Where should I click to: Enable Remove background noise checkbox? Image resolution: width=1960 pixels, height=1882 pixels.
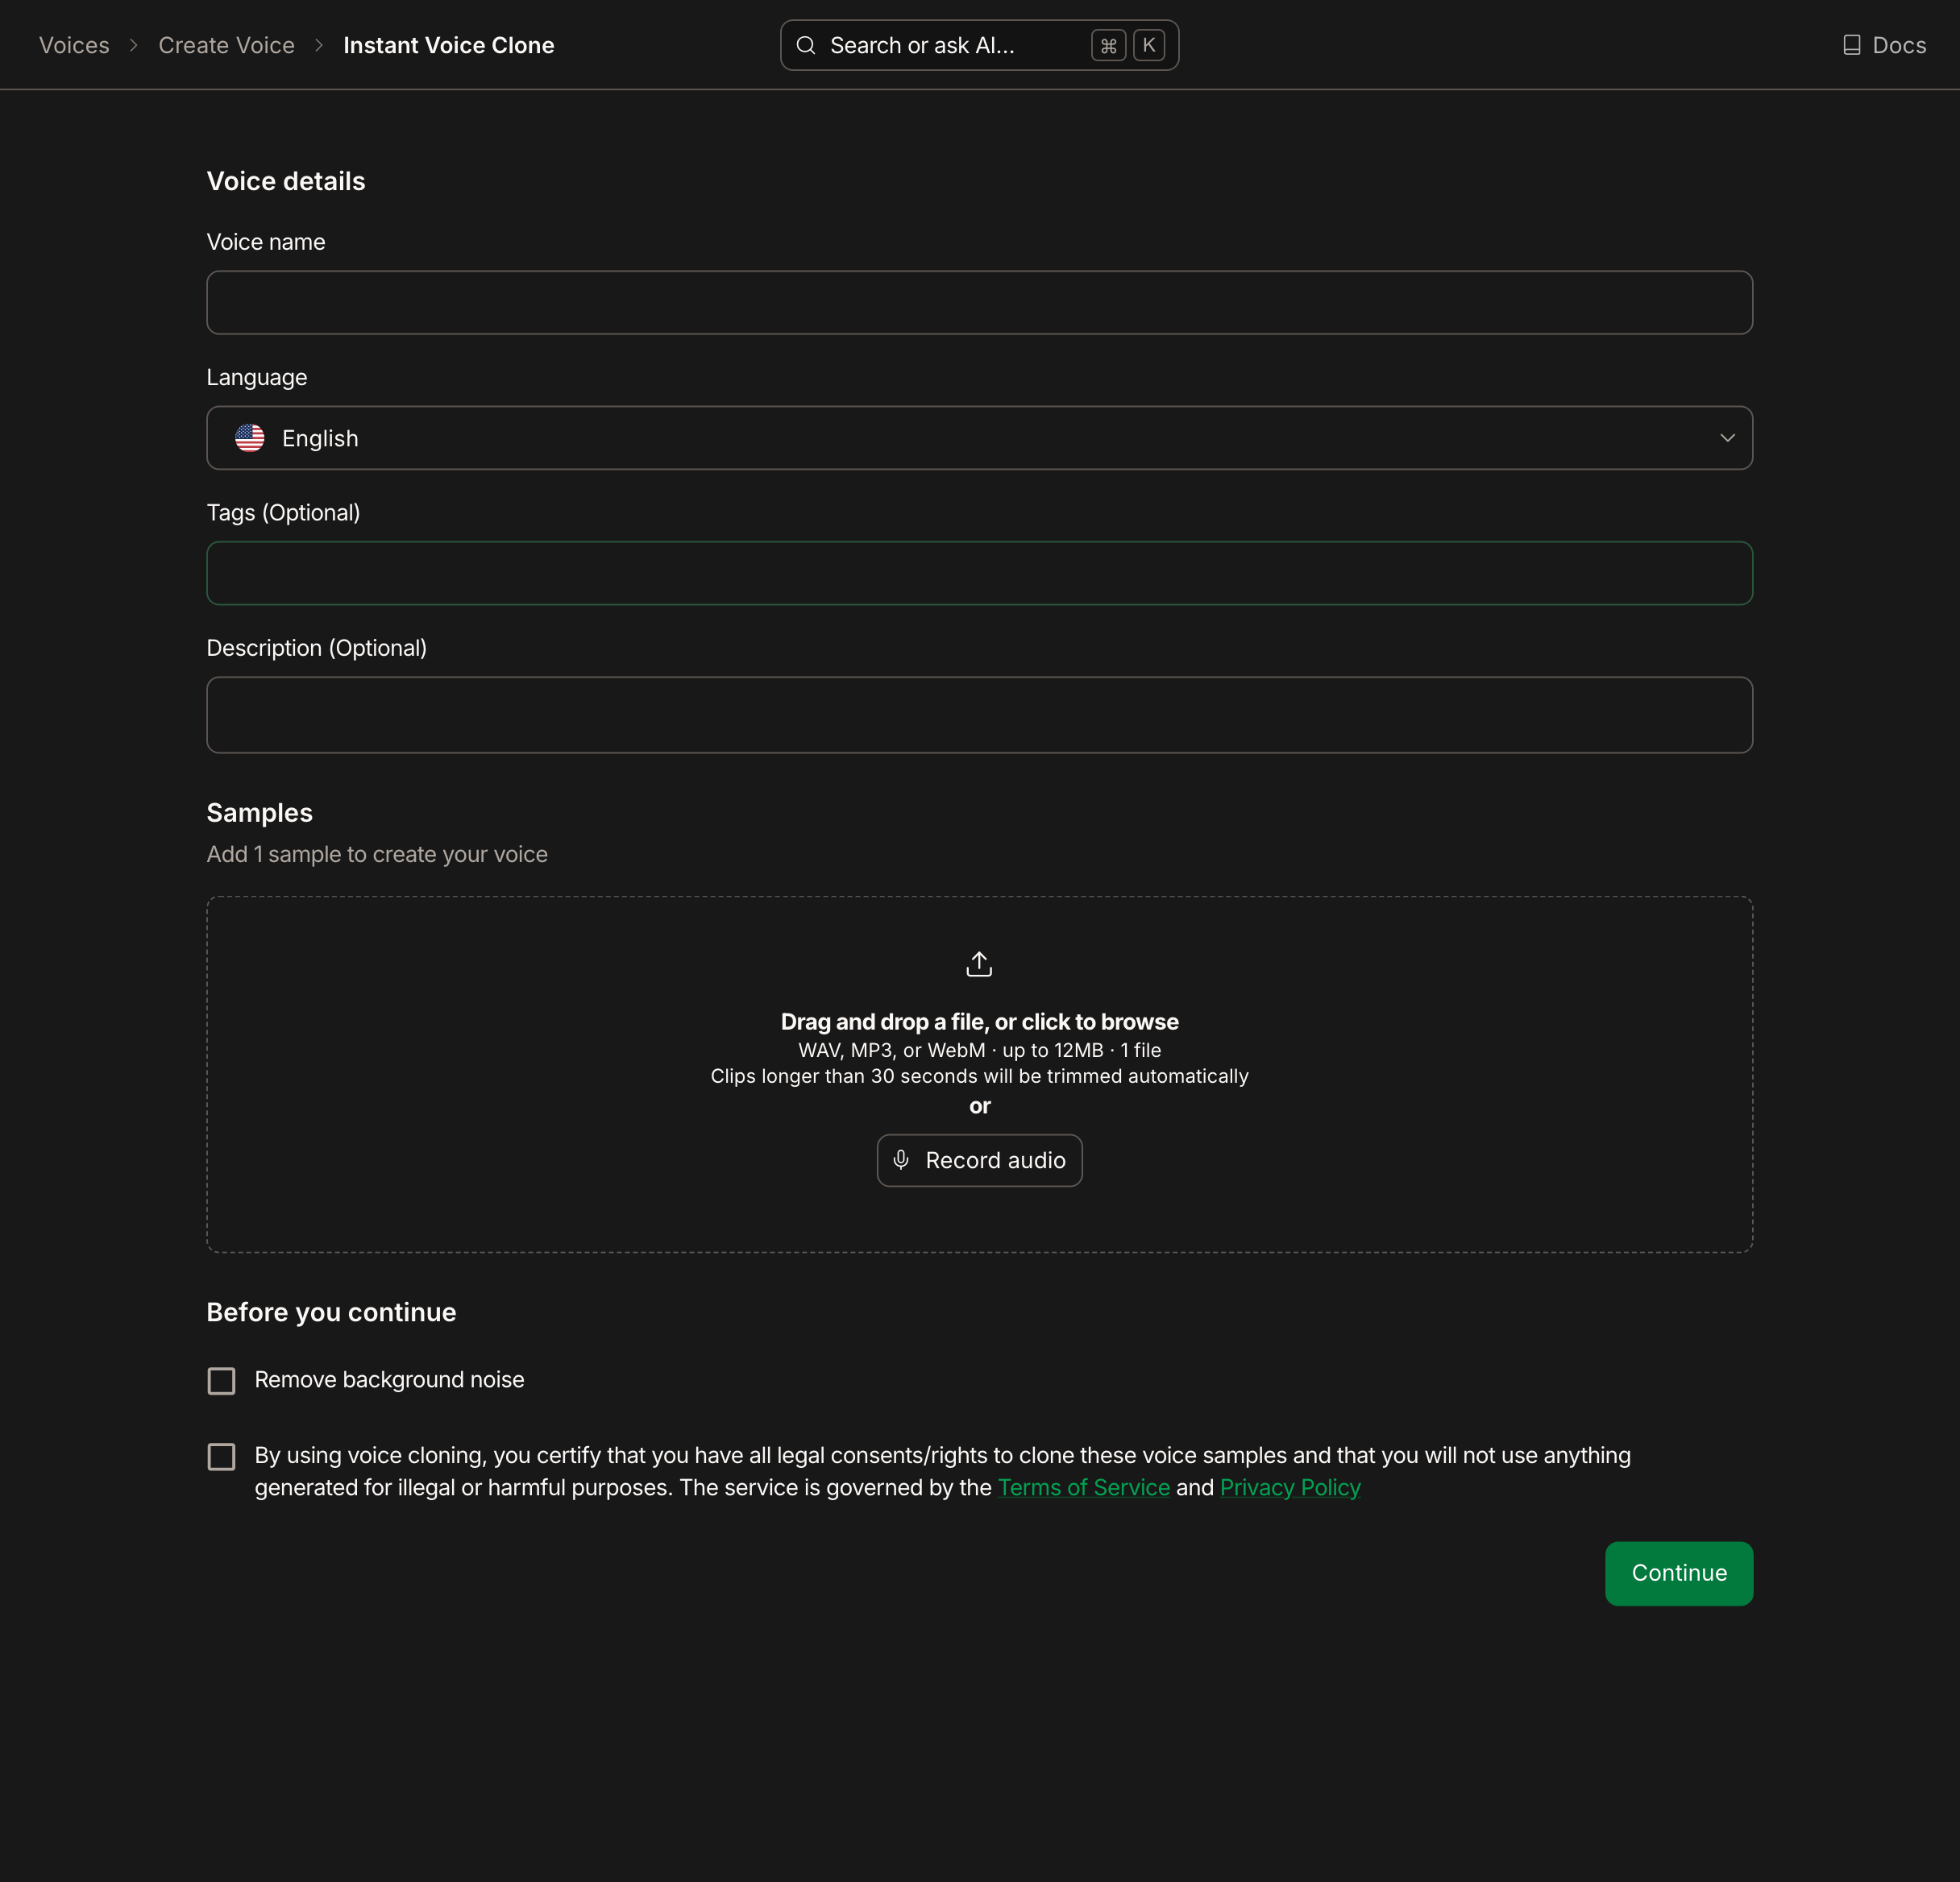point(221,1380)
